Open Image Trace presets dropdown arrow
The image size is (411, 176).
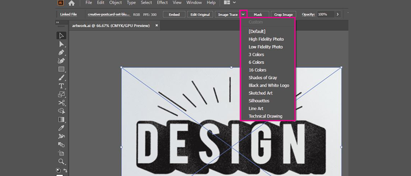pyautogui.click(x=244, y=14)
